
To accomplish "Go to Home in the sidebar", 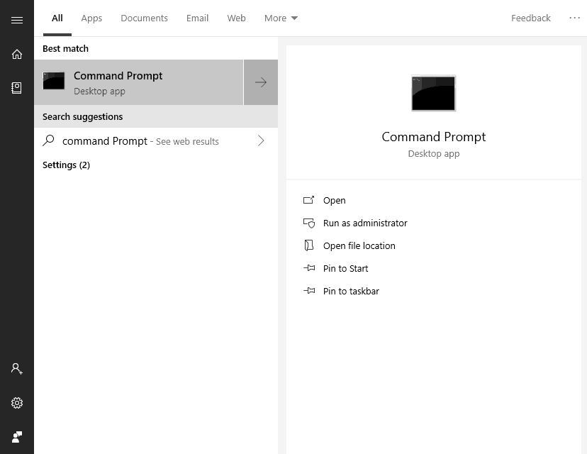I will (x=17, y=55).
